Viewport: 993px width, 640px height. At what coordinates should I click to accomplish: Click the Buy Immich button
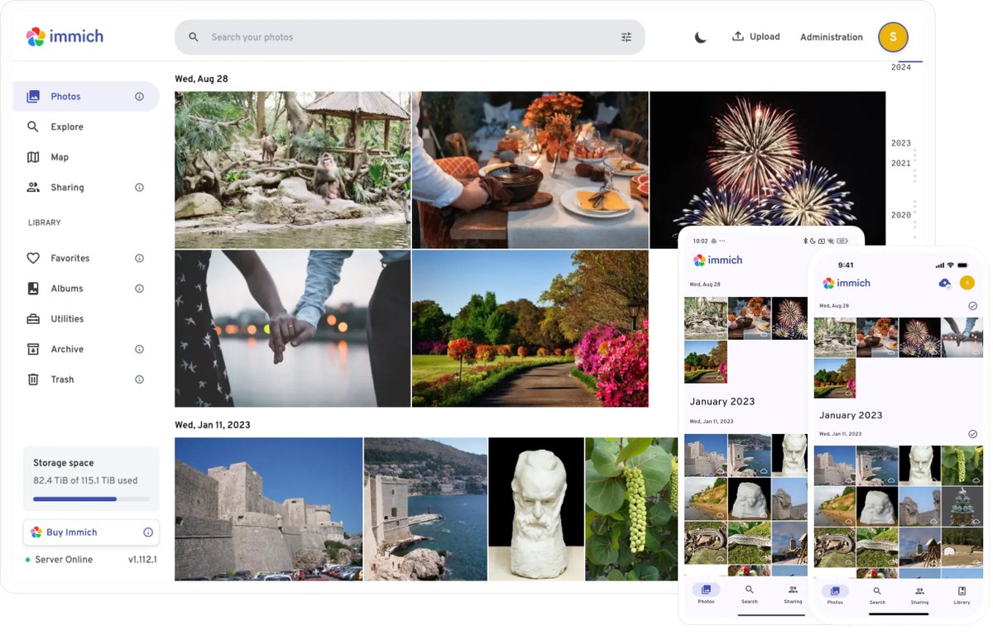76,532
